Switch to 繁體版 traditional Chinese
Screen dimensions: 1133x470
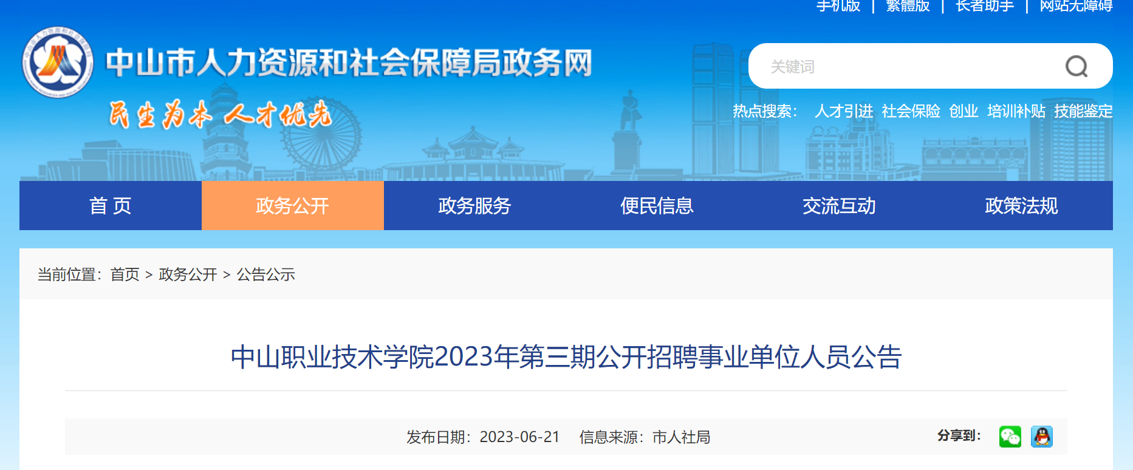pyautogui.click(x=908, y=6)
